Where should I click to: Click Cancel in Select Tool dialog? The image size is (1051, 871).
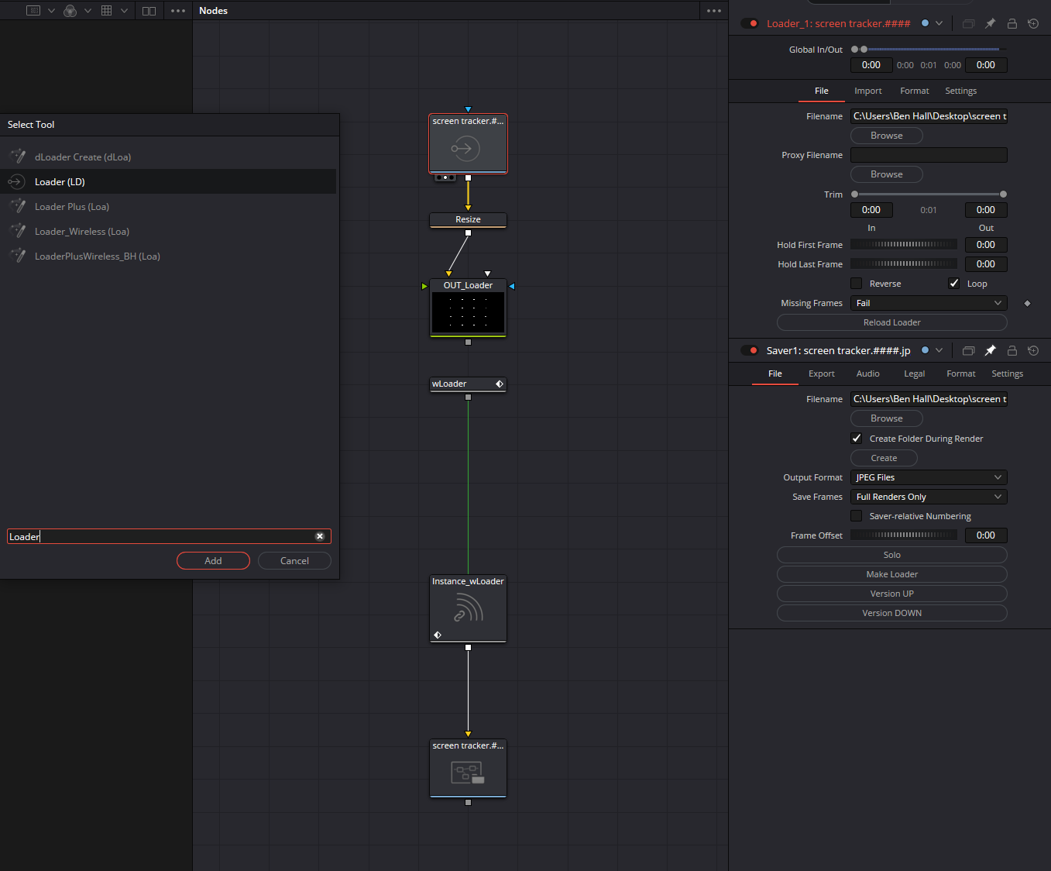pos(294,561)
